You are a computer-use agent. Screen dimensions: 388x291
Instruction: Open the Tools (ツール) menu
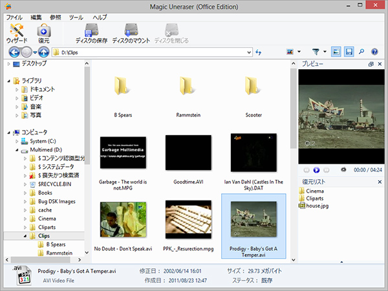[76, 17]
